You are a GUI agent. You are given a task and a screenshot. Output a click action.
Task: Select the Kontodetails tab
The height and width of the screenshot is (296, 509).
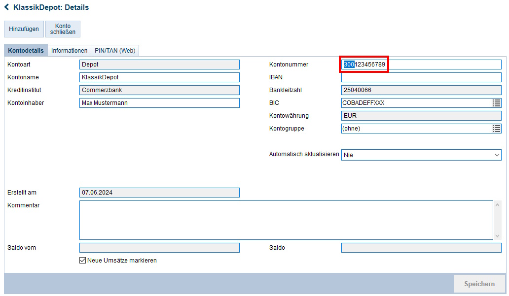pyautogui.click(x=25, y=50)
